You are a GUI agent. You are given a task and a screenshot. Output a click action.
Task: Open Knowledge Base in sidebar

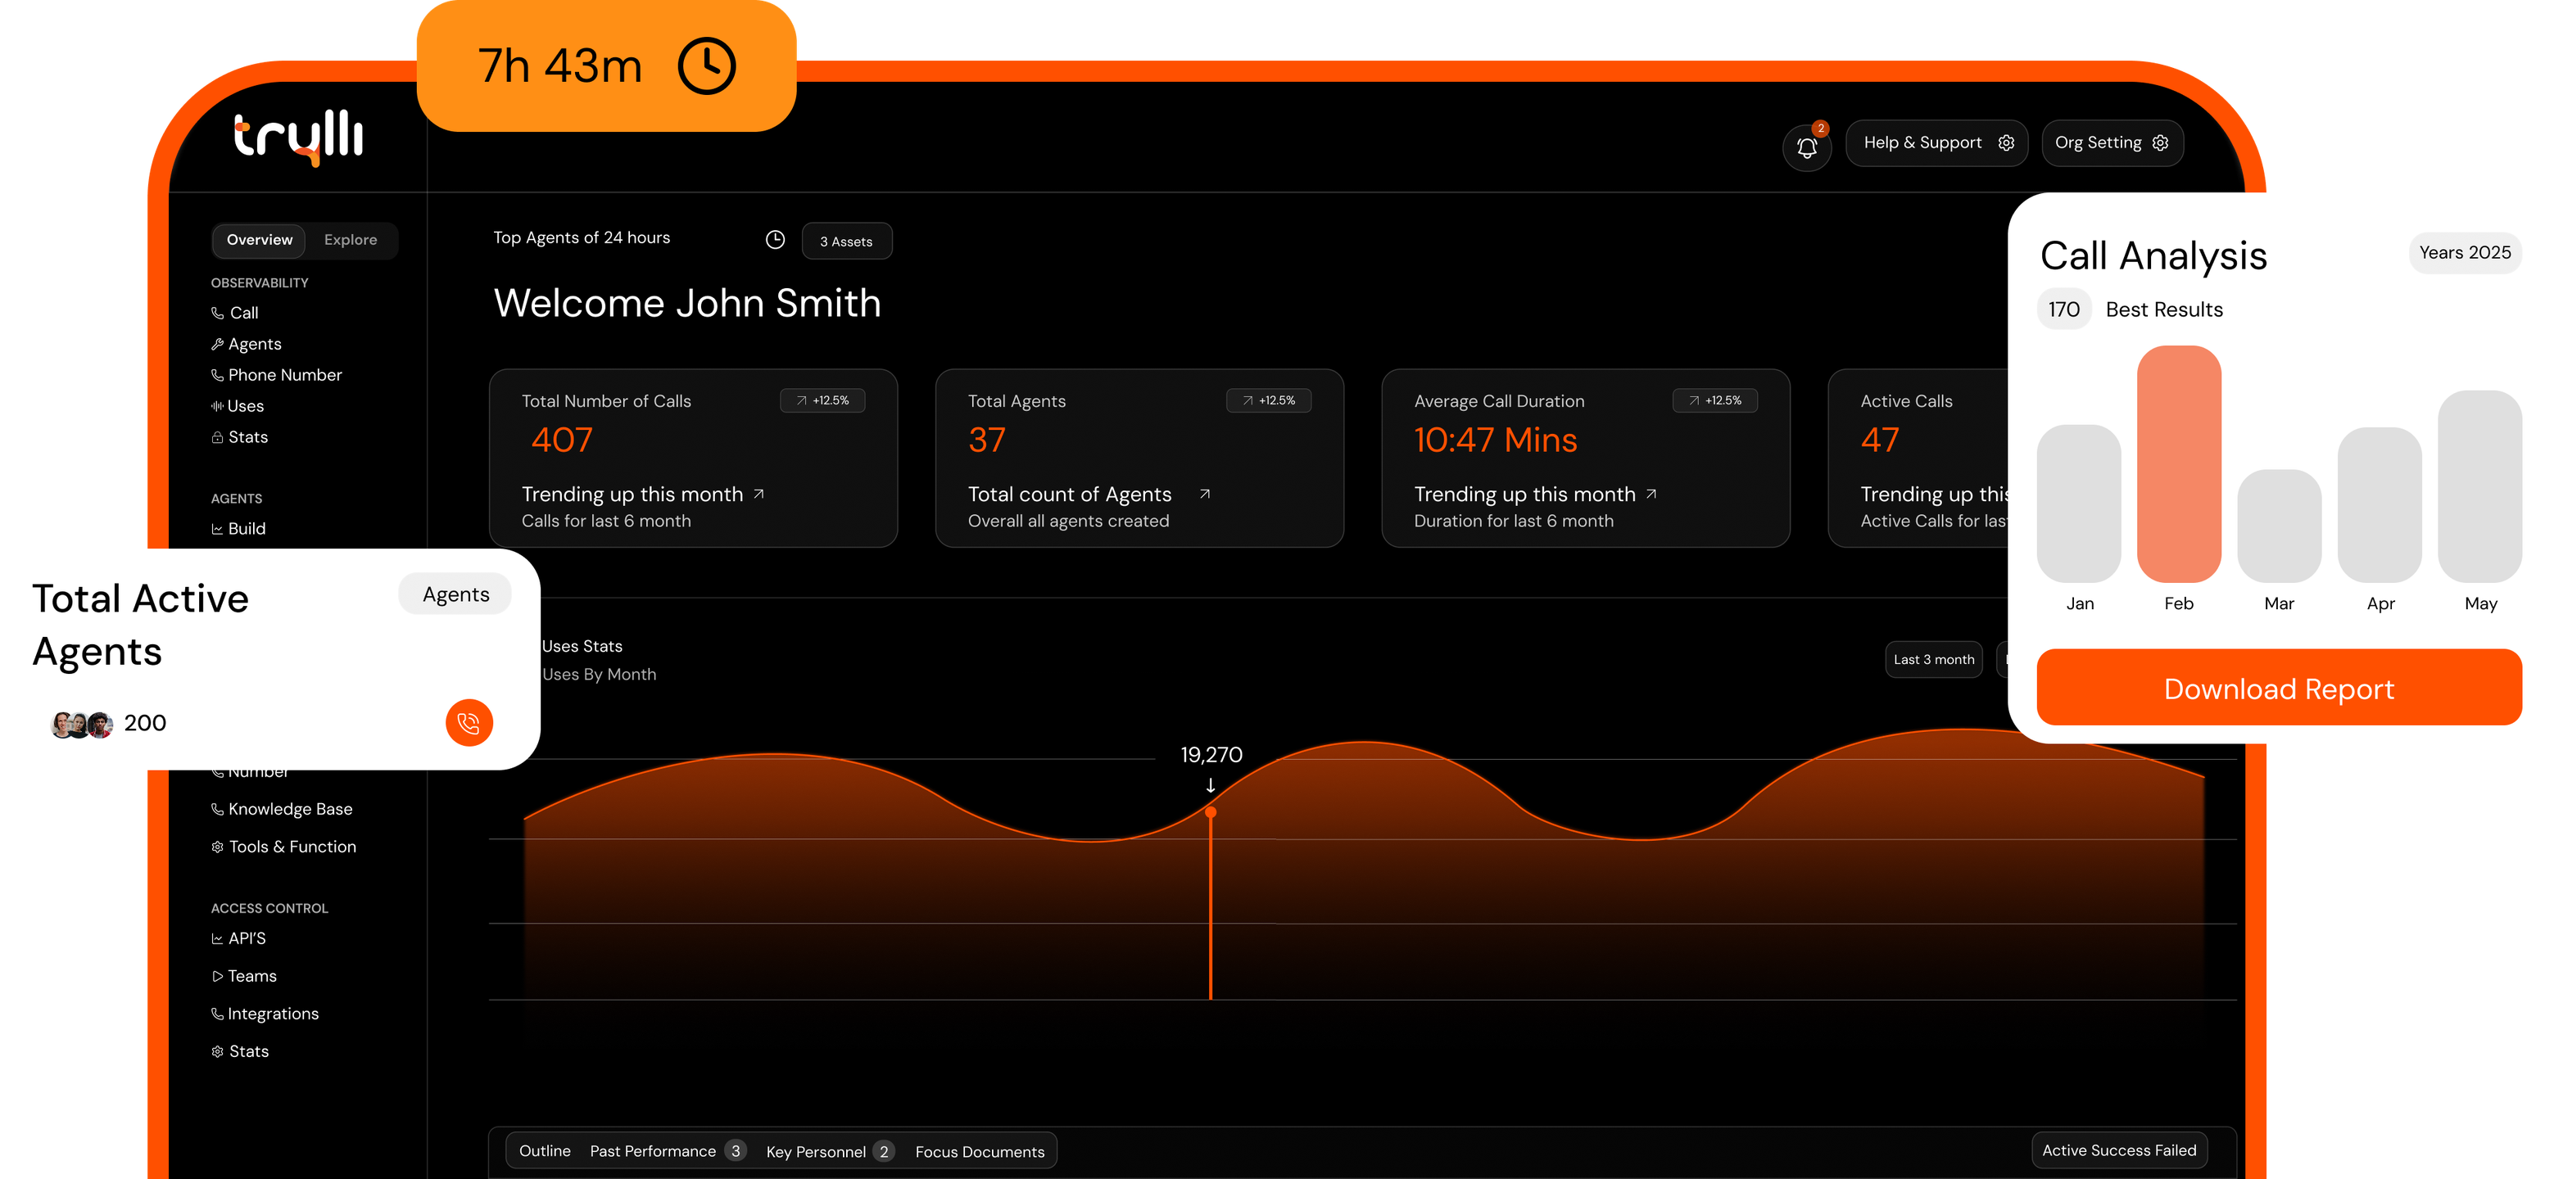click(289, 810)
